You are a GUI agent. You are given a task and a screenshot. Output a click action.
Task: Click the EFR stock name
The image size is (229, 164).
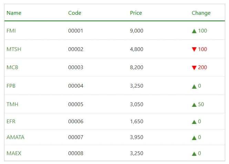point(11,122)
